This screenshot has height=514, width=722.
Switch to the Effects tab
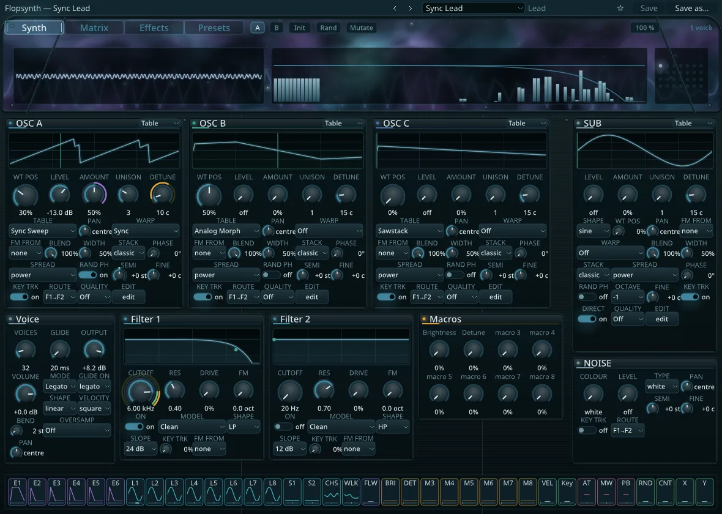click(154, 28)
